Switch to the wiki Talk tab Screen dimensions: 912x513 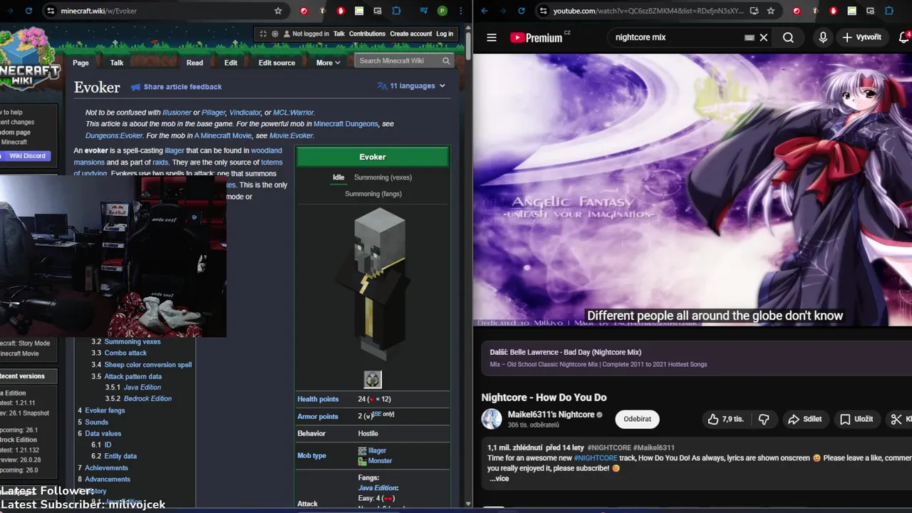tap(117, 63)
